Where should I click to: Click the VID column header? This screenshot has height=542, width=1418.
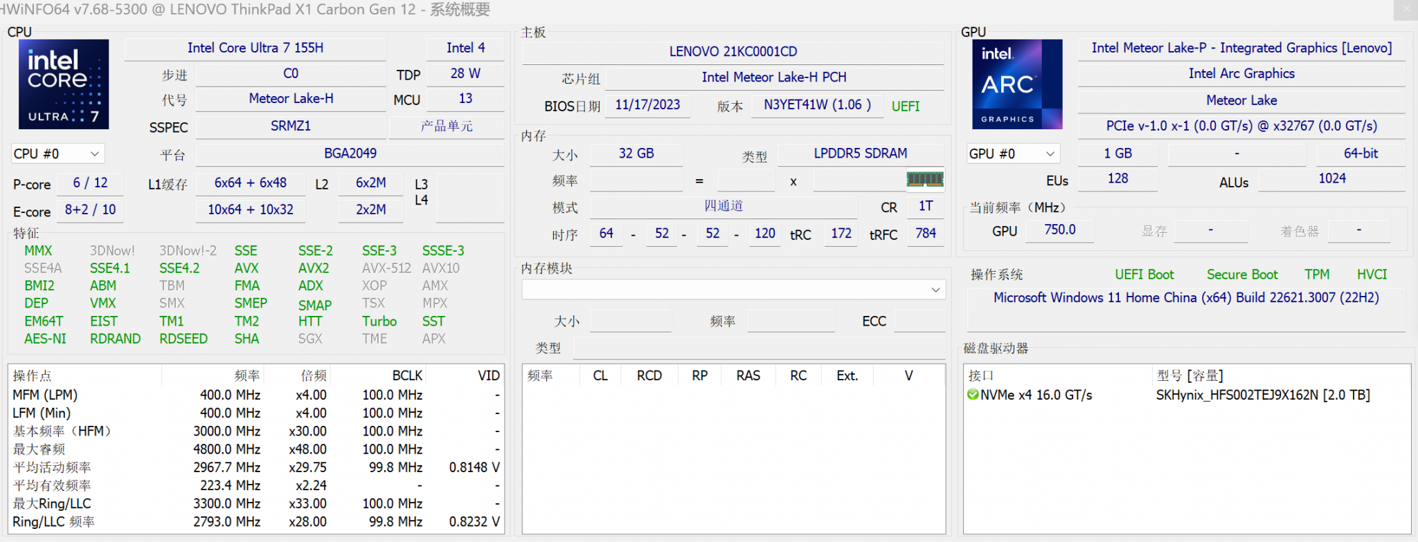point(488,375)
